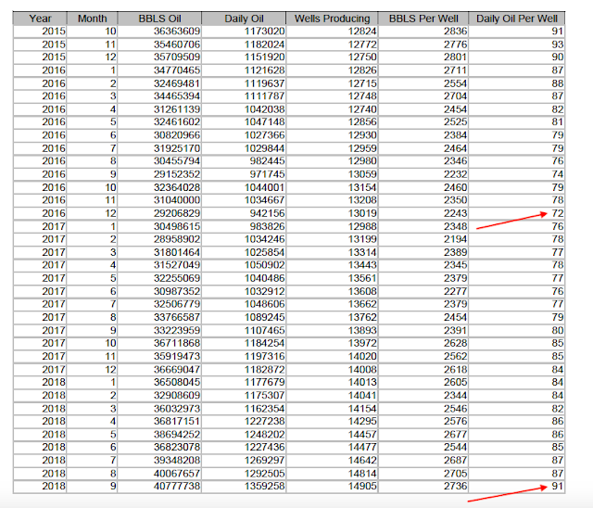Click BBLS Oil value 36363609
Viewport: 593px width, 508px height.
(x=177, y=32)
